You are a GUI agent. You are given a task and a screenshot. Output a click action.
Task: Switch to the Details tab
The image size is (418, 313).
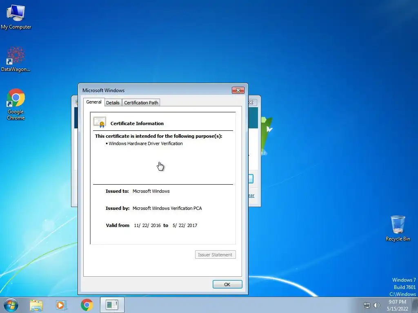pyautogui.click(x=113, y=103)
